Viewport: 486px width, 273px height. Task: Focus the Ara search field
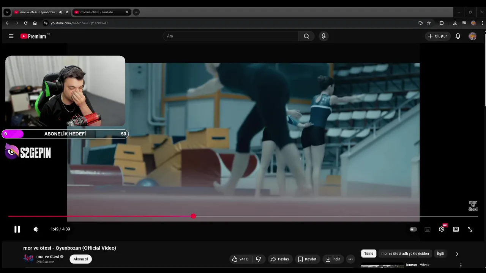[231, 36]
